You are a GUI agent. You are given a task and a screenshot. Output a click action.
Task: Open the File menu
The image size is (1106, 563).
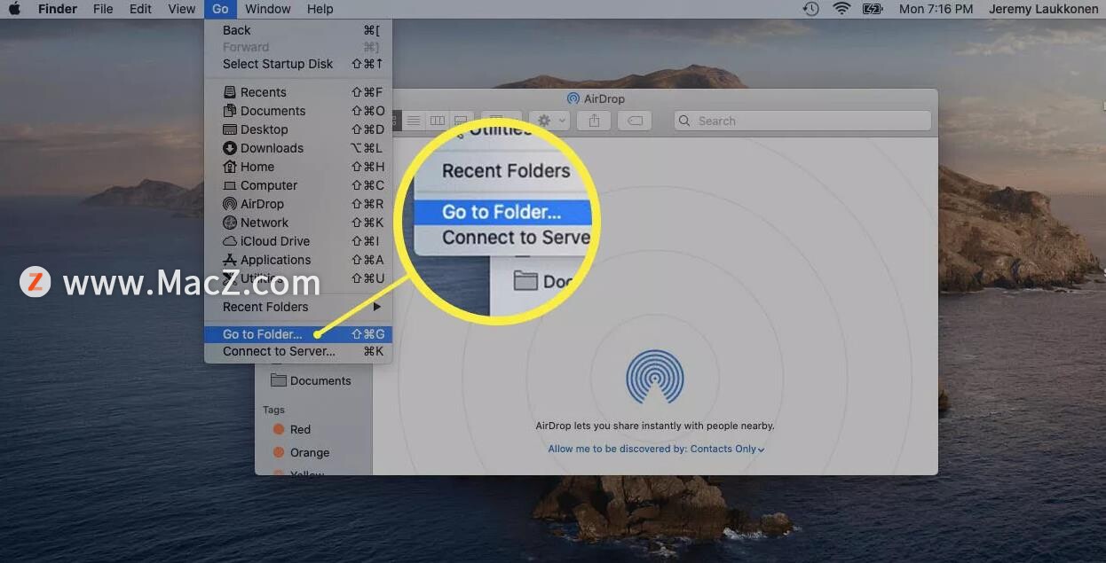pos(103,9)
